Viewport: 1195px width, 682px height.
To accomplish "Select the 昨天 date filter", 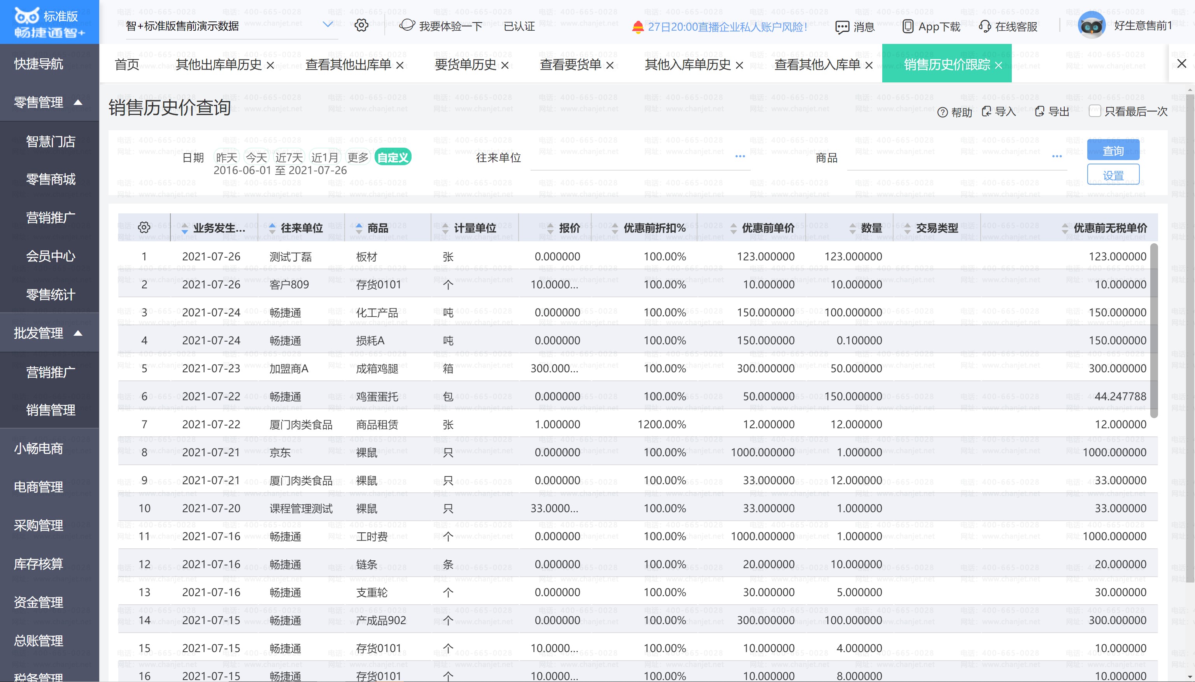I will (x=226, y=157).
